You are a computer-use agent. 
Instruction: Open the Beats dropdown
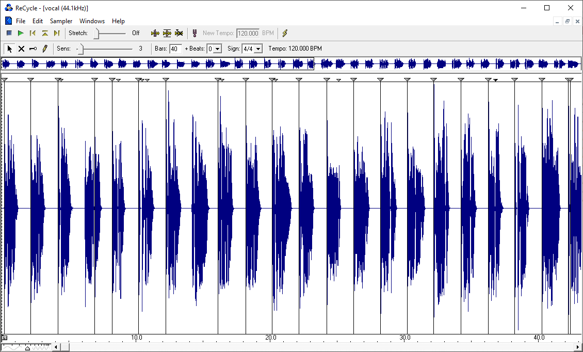click(217, 49)
